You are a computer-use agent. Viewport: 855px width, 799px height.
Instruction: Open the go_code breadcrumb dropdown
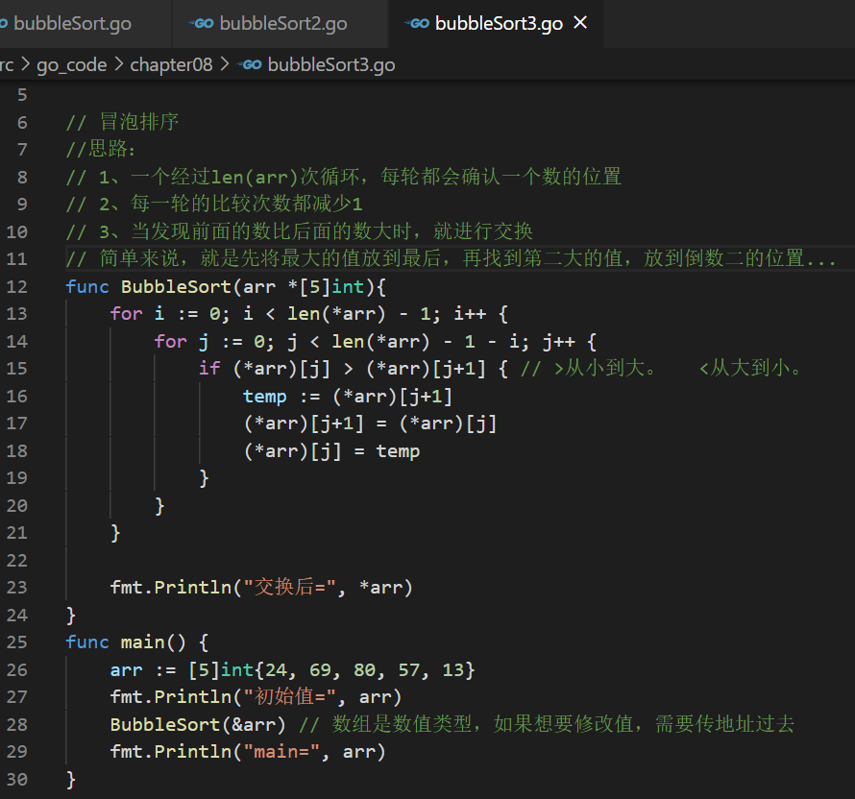[x=71, y=64]
